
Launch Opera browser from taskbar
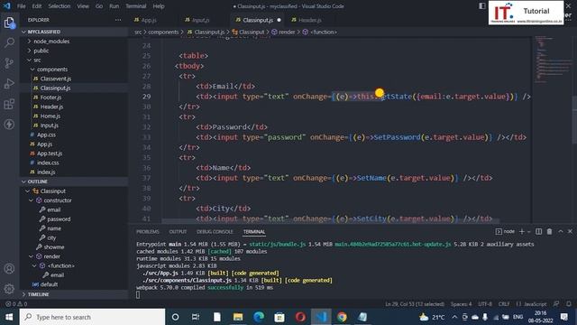point(300,317)
